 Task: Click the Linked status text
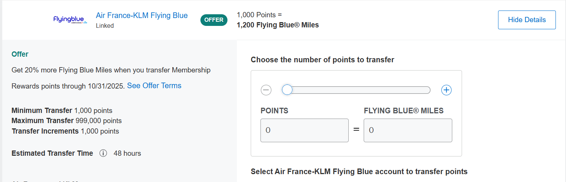tap(105, 26)
